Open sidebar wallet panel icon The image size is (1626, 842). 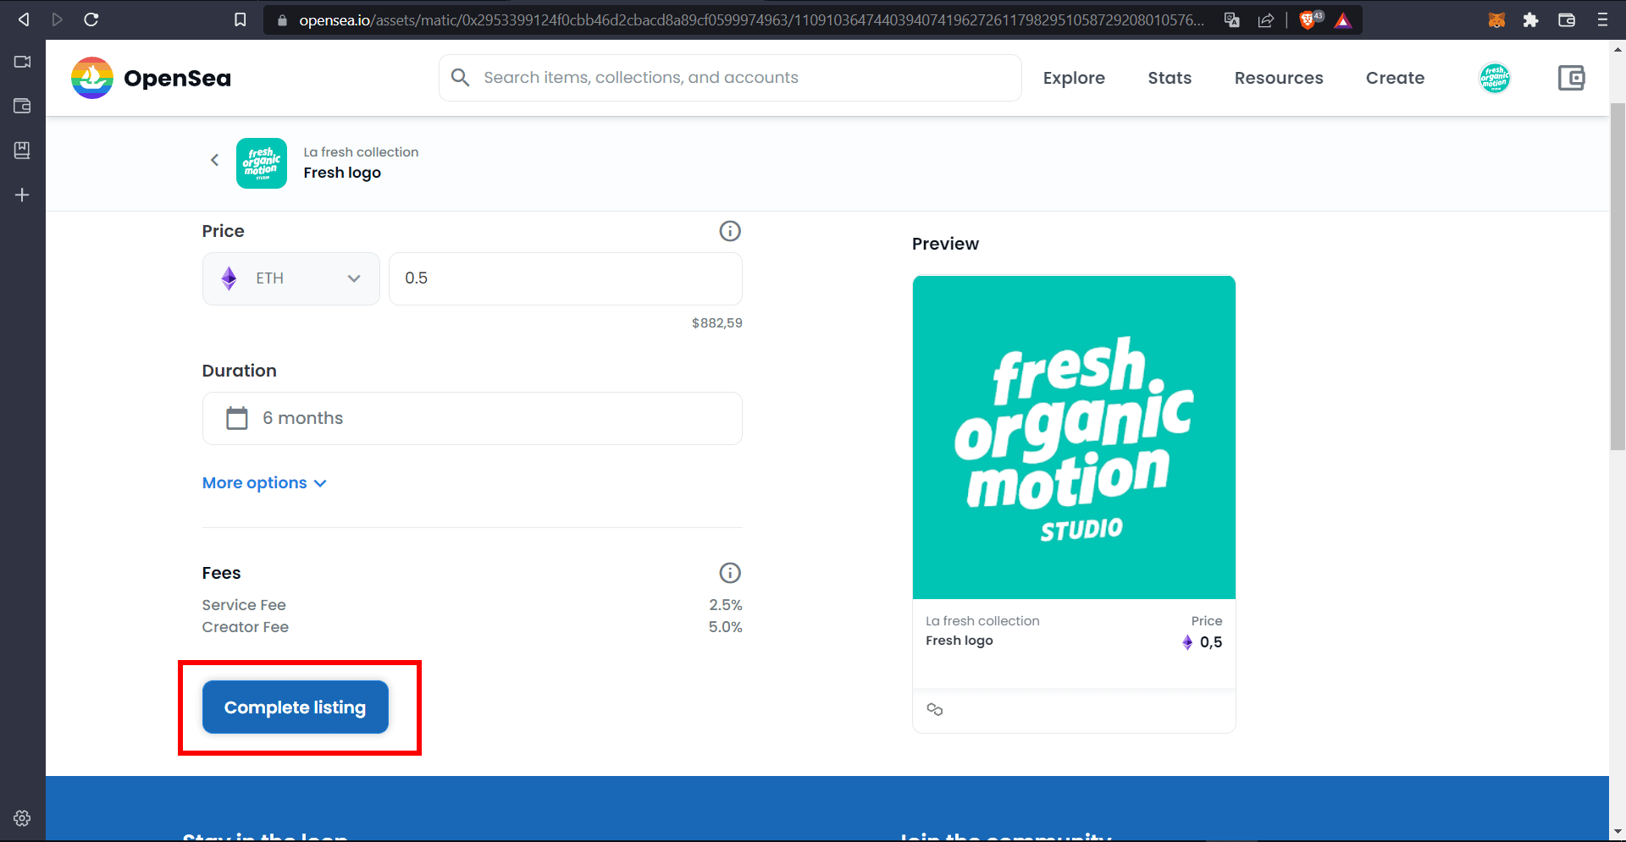22,106
